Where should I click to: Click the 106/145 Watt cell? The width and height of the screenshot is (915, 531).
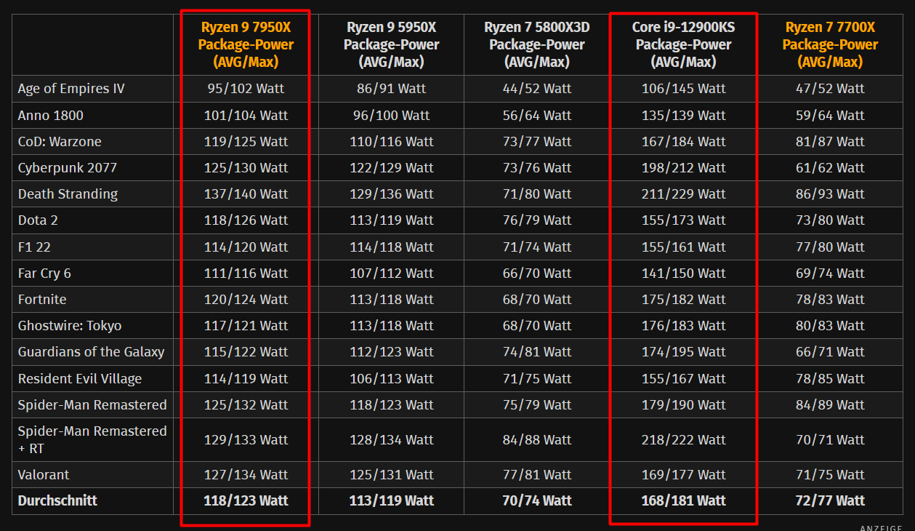click(x=683, y=89)
